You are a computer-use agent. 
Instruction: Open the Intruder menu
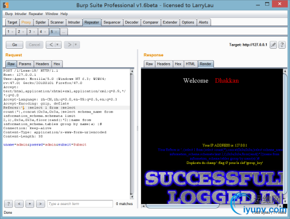[x=21, y=14]
